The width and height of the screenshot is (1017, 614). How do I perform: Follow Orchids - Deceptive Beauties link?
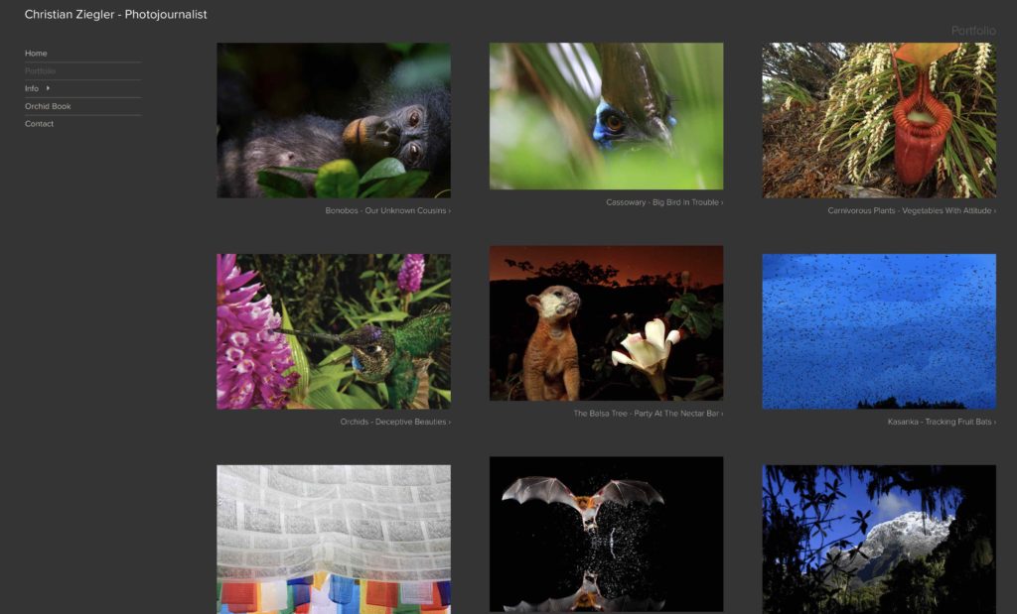point(395,422)
